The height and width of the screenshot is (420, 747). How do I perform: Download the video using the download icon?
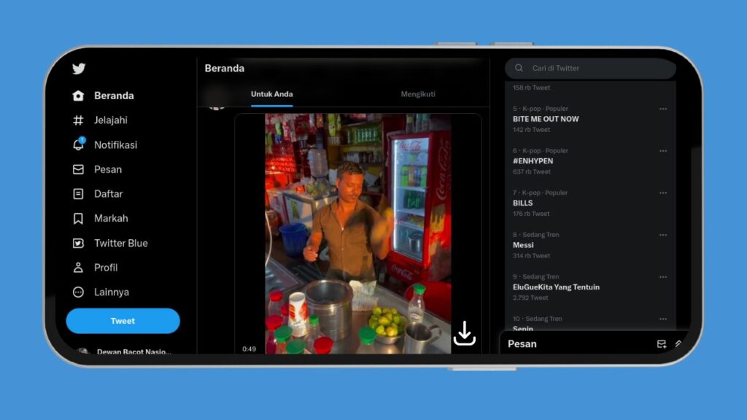pyautogui.click(x=465, y=332)
